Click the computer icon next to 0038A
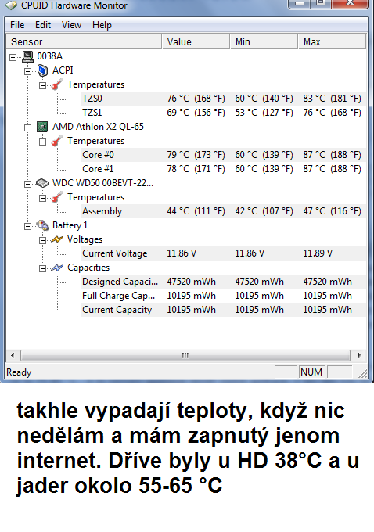 pyautogui.click(x=28, y=56)
